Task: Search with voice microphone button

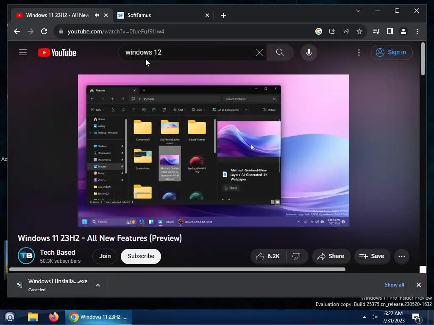Action: (x=309, y=52)
